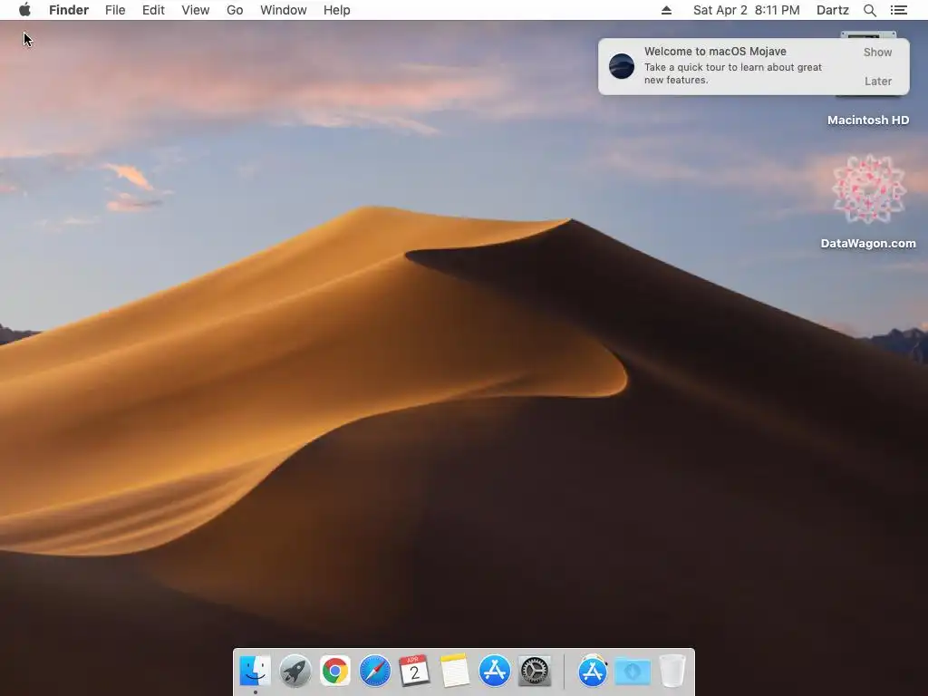
Task: Click the eject icon in menu bar
Action: [666, 10]
